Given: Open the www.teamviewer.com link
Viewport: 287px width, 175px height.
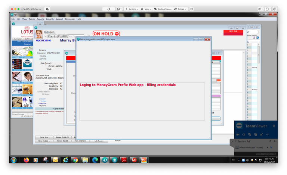Looking at the screenshot, I should point(266,154).
